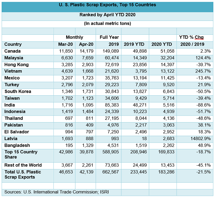Image resolution: width=215 pixels, height=197 pixels.
Task: Click Vietnam's 245.7% change value
Action: (203, 71)
